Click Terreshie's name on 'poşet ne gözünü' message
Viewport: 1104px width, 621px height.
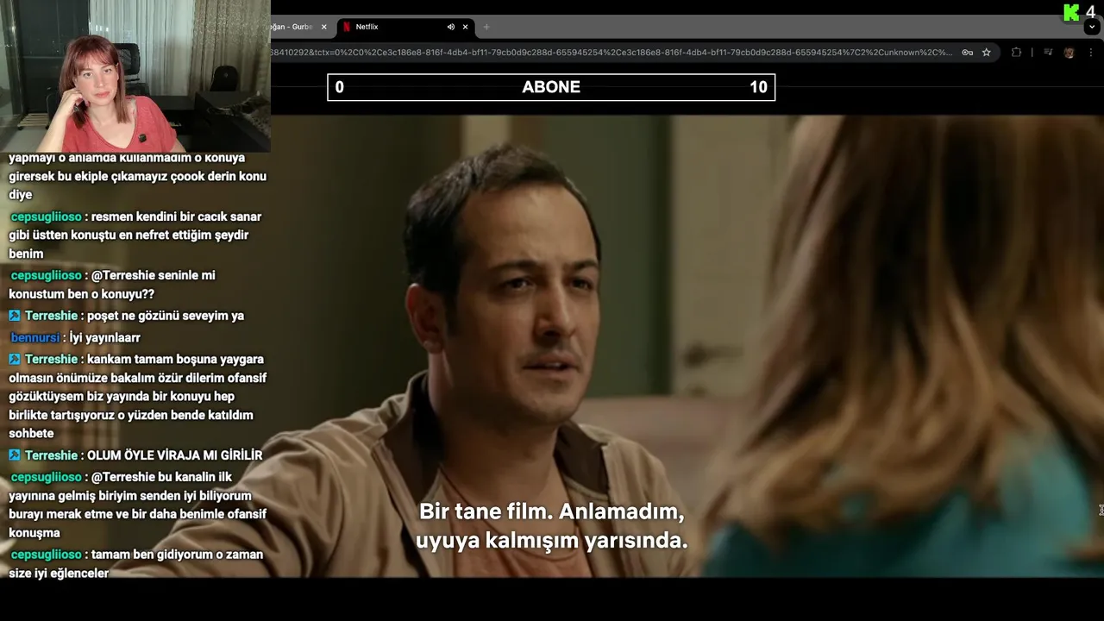(x=51, y=316)
